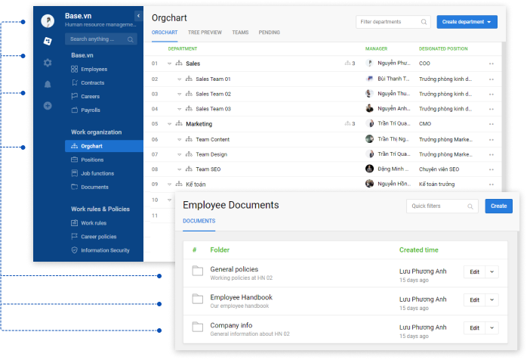Expand the Edit dropdown for General policies
527x360 pixels.
(x=492, y=272)
